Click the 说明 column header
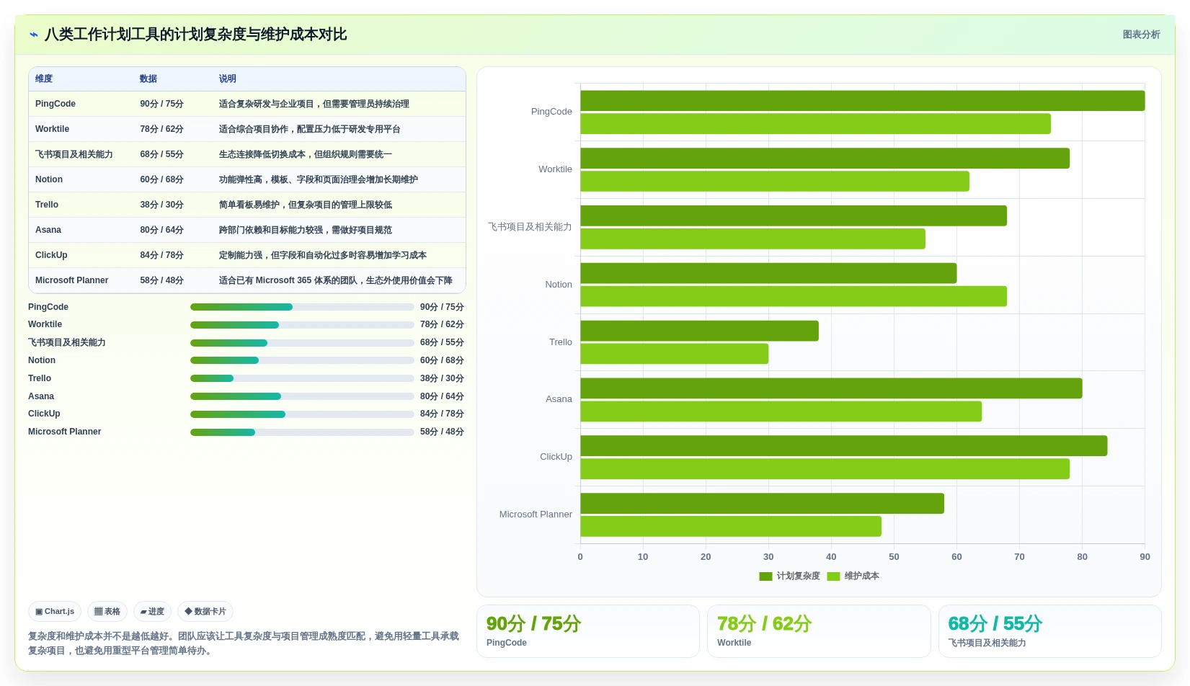 click(228, 79)
